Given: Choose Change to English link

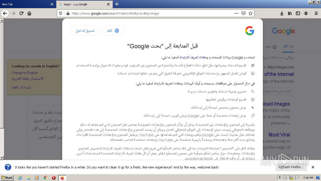Looking at the screenshot, I should coord(25,73).
